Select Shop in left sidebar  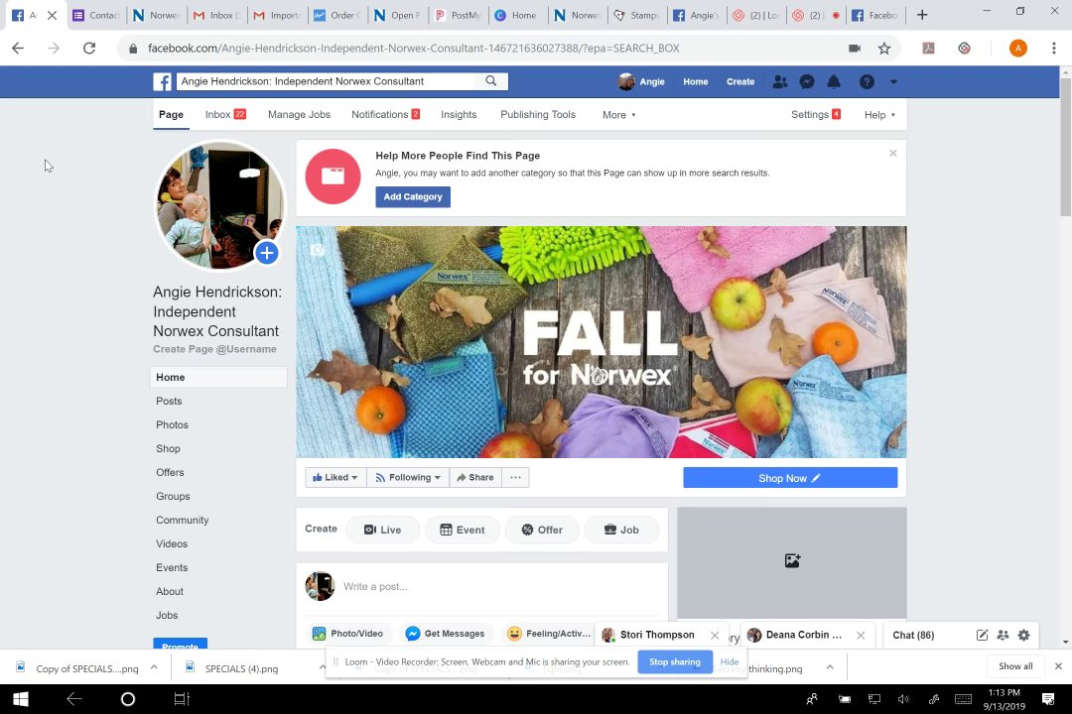pyautogui.click(x=168, y=449)
